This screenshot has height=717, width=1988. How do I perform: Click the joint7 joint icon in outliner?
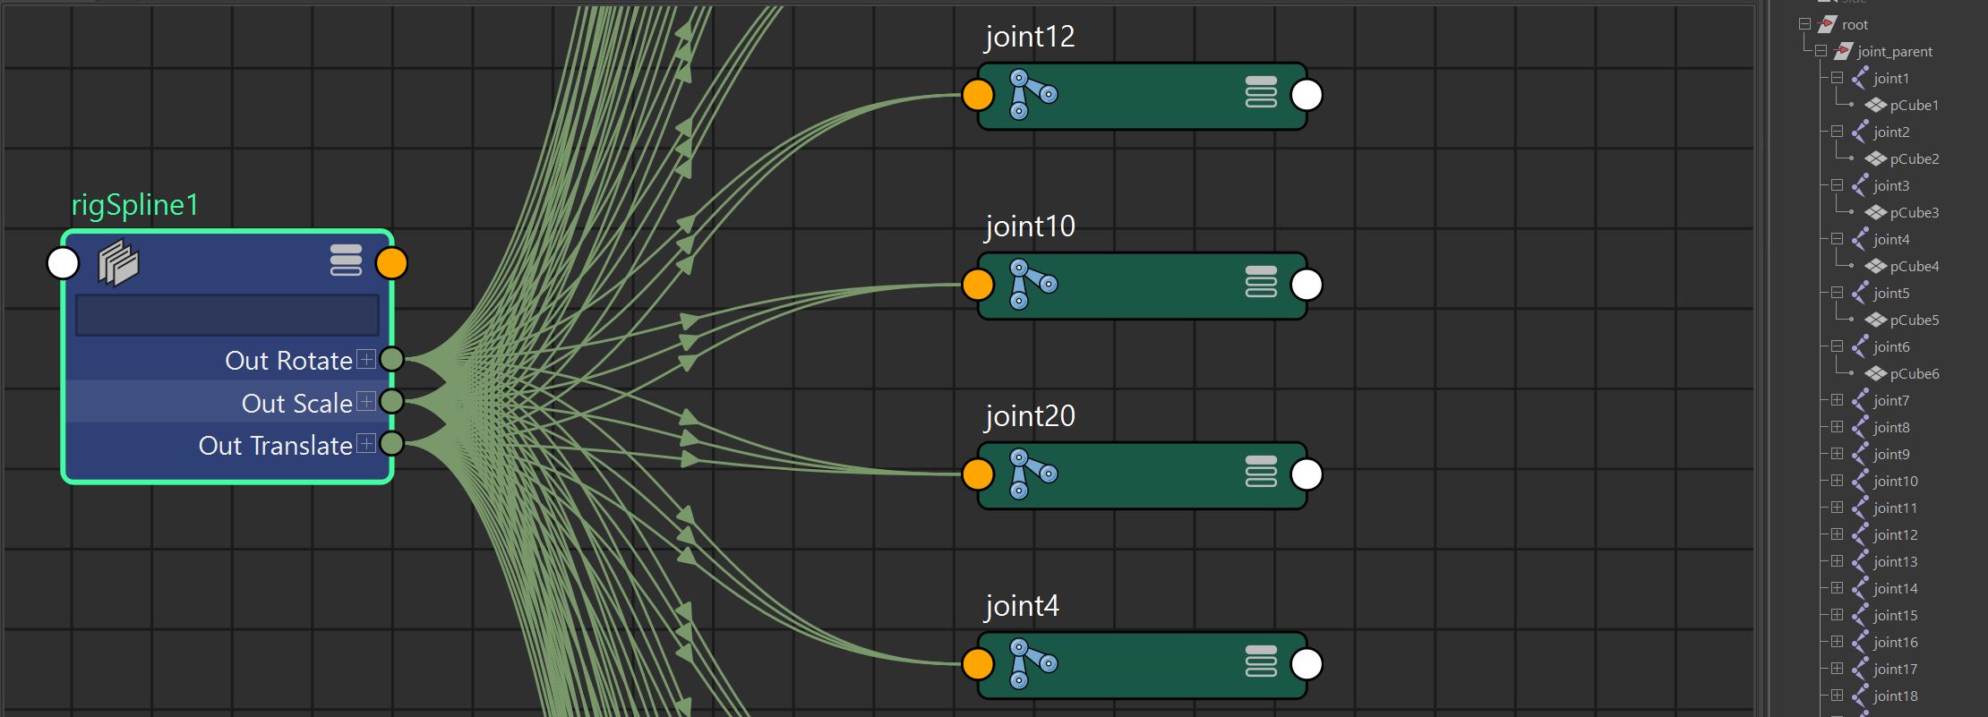pos(1860,400)
